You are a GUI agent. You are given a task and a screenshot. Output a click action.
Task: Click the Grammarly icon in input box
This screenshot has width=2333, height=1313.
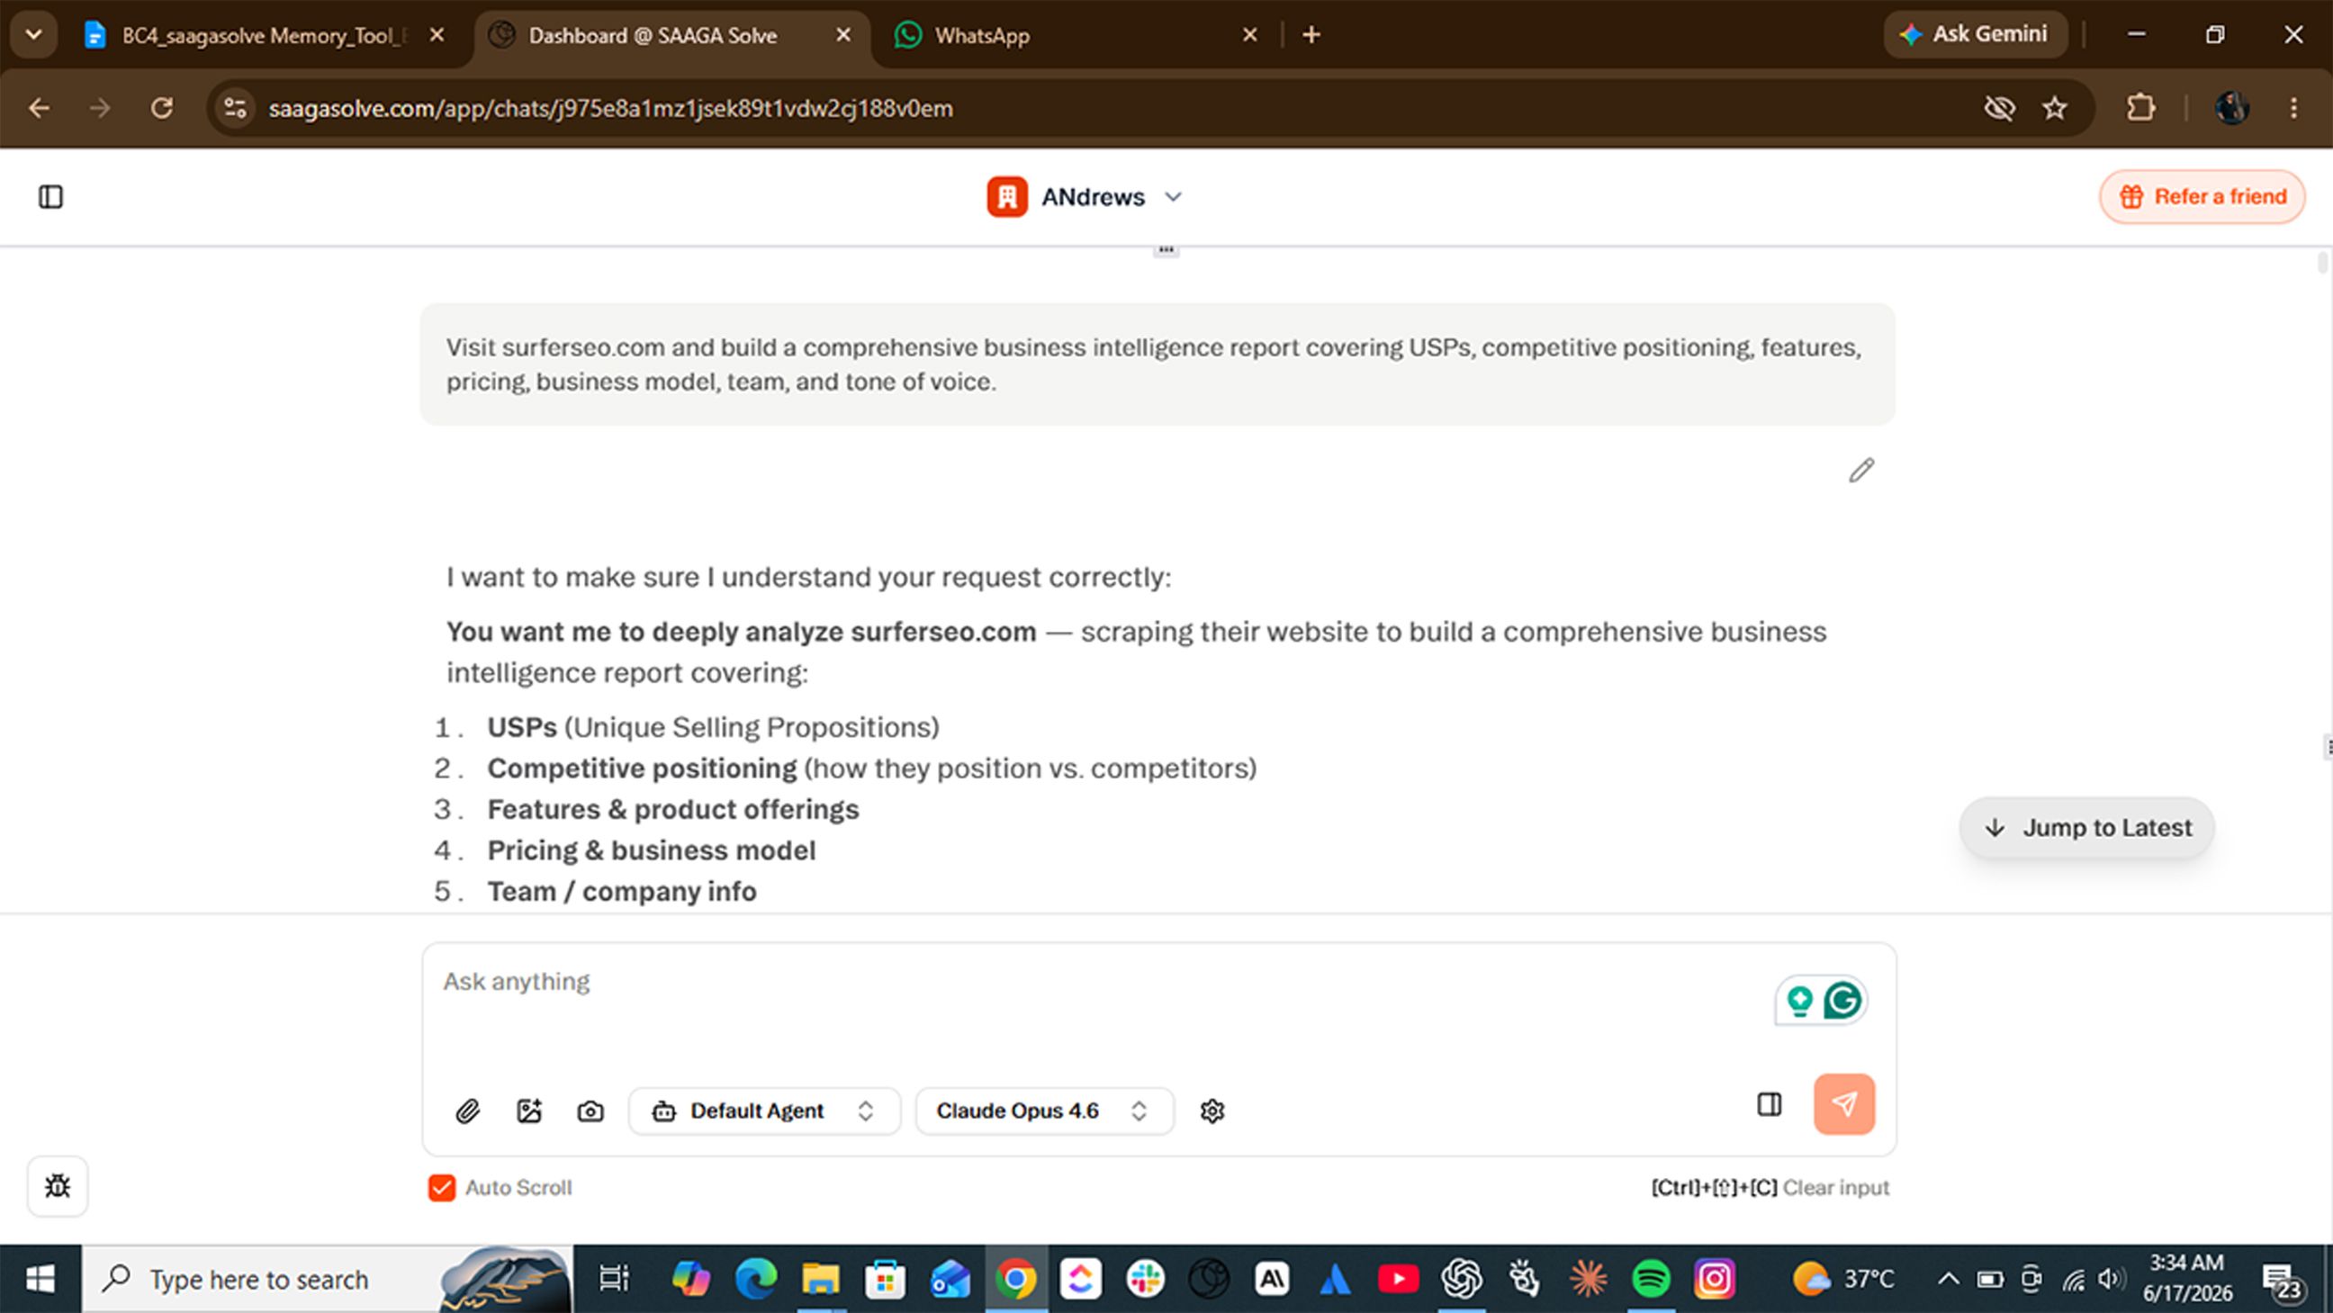[1842, 1001]
